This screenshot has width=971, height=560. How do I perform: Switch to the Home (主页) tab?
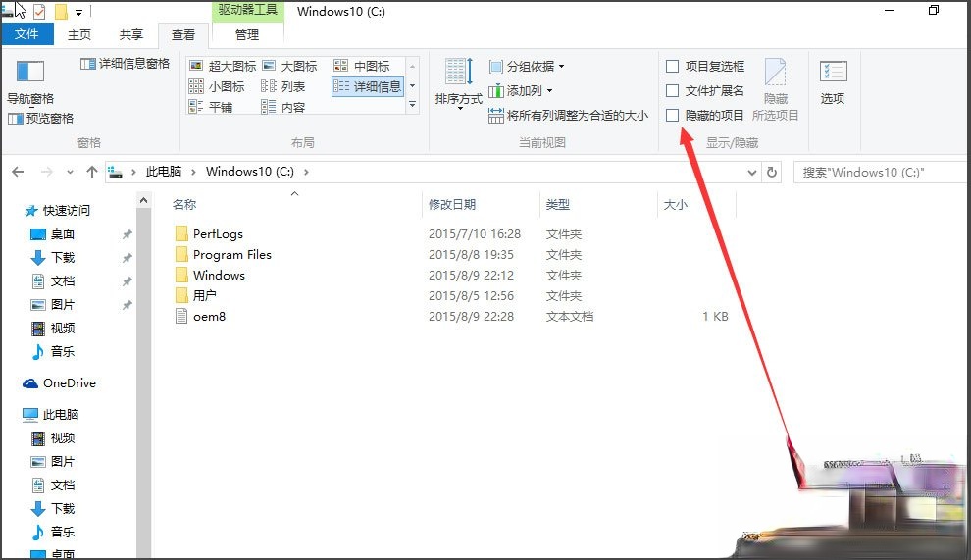point(79,34)
